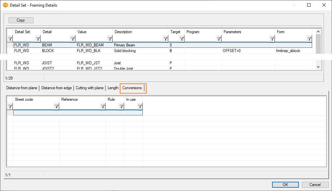Click the Program column filter icon

[219, 39]
